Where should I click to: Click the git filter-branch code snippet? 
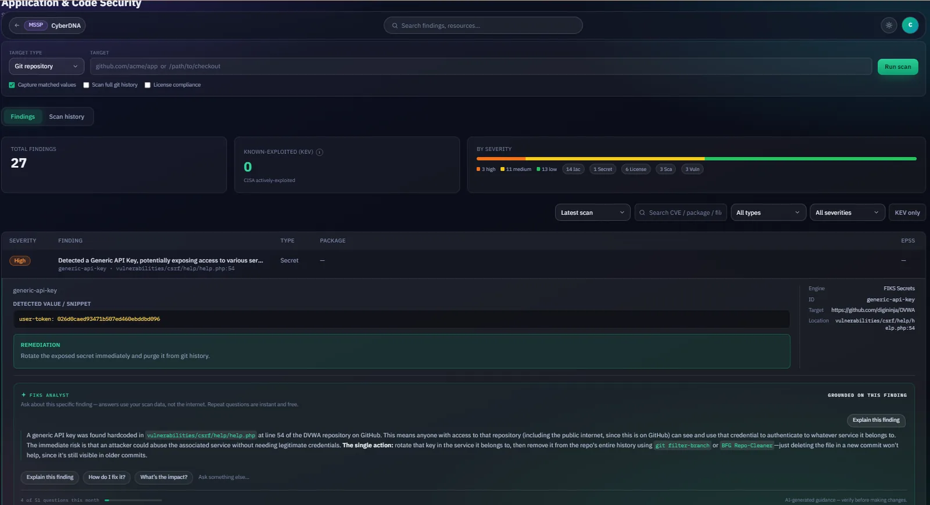(682, 446)
